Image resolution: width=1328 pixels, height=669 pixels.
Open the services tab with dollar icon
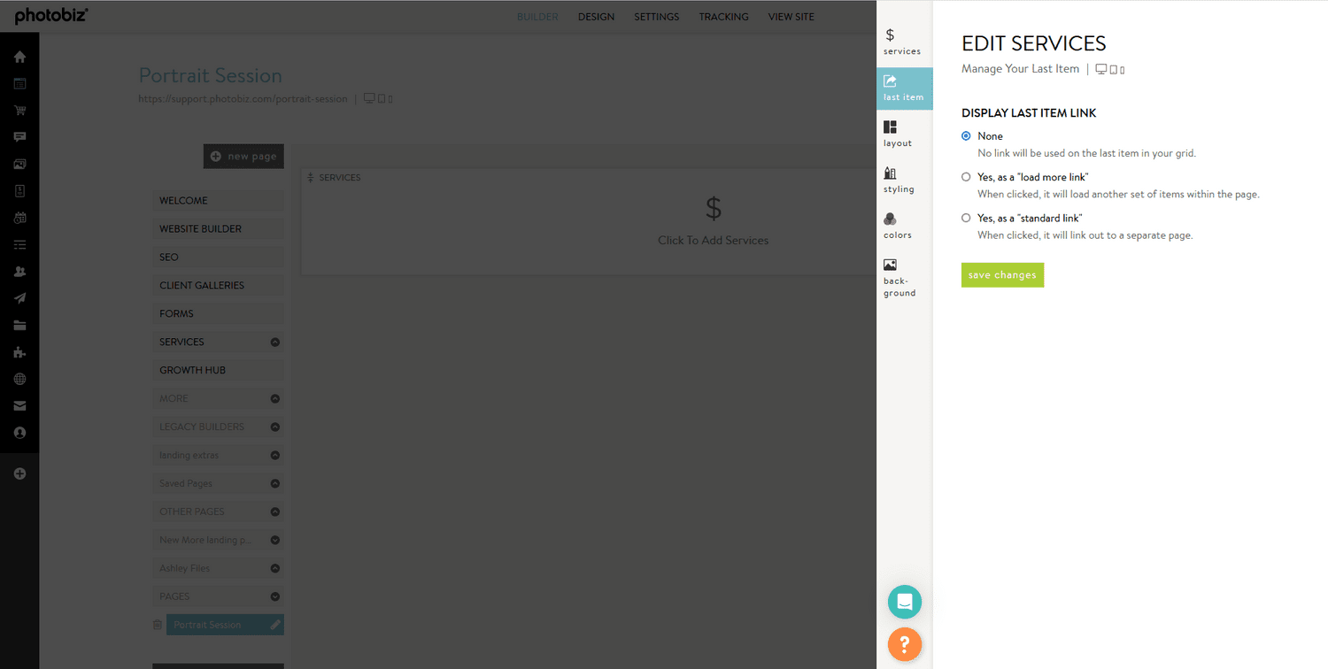coord(903,42)
